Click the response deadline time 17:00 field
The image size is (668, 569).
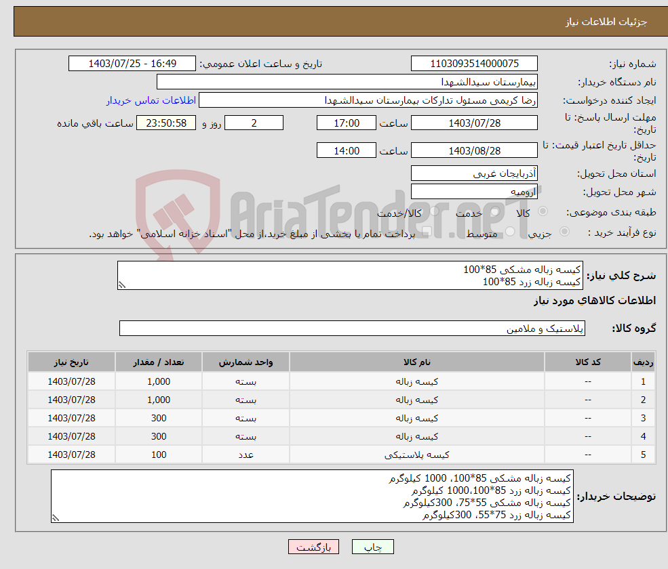(347, 123)
